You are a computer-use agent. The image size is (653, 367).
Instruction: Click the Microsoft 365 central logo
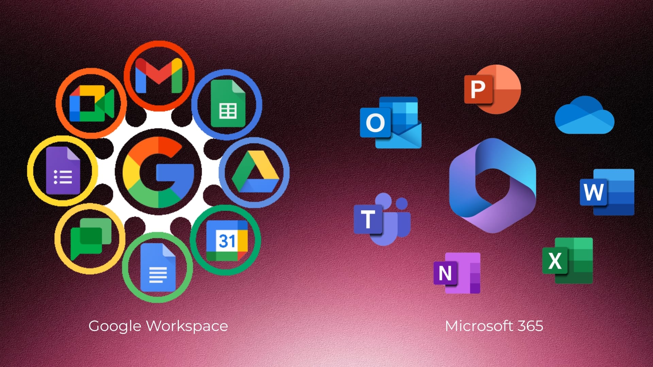click(492, 186)
